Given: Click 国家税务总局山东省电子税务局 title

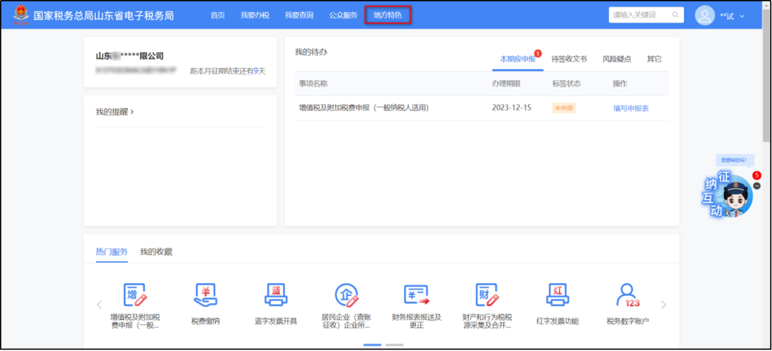Looking at the screenshot, I should click(x=104, y=15).
